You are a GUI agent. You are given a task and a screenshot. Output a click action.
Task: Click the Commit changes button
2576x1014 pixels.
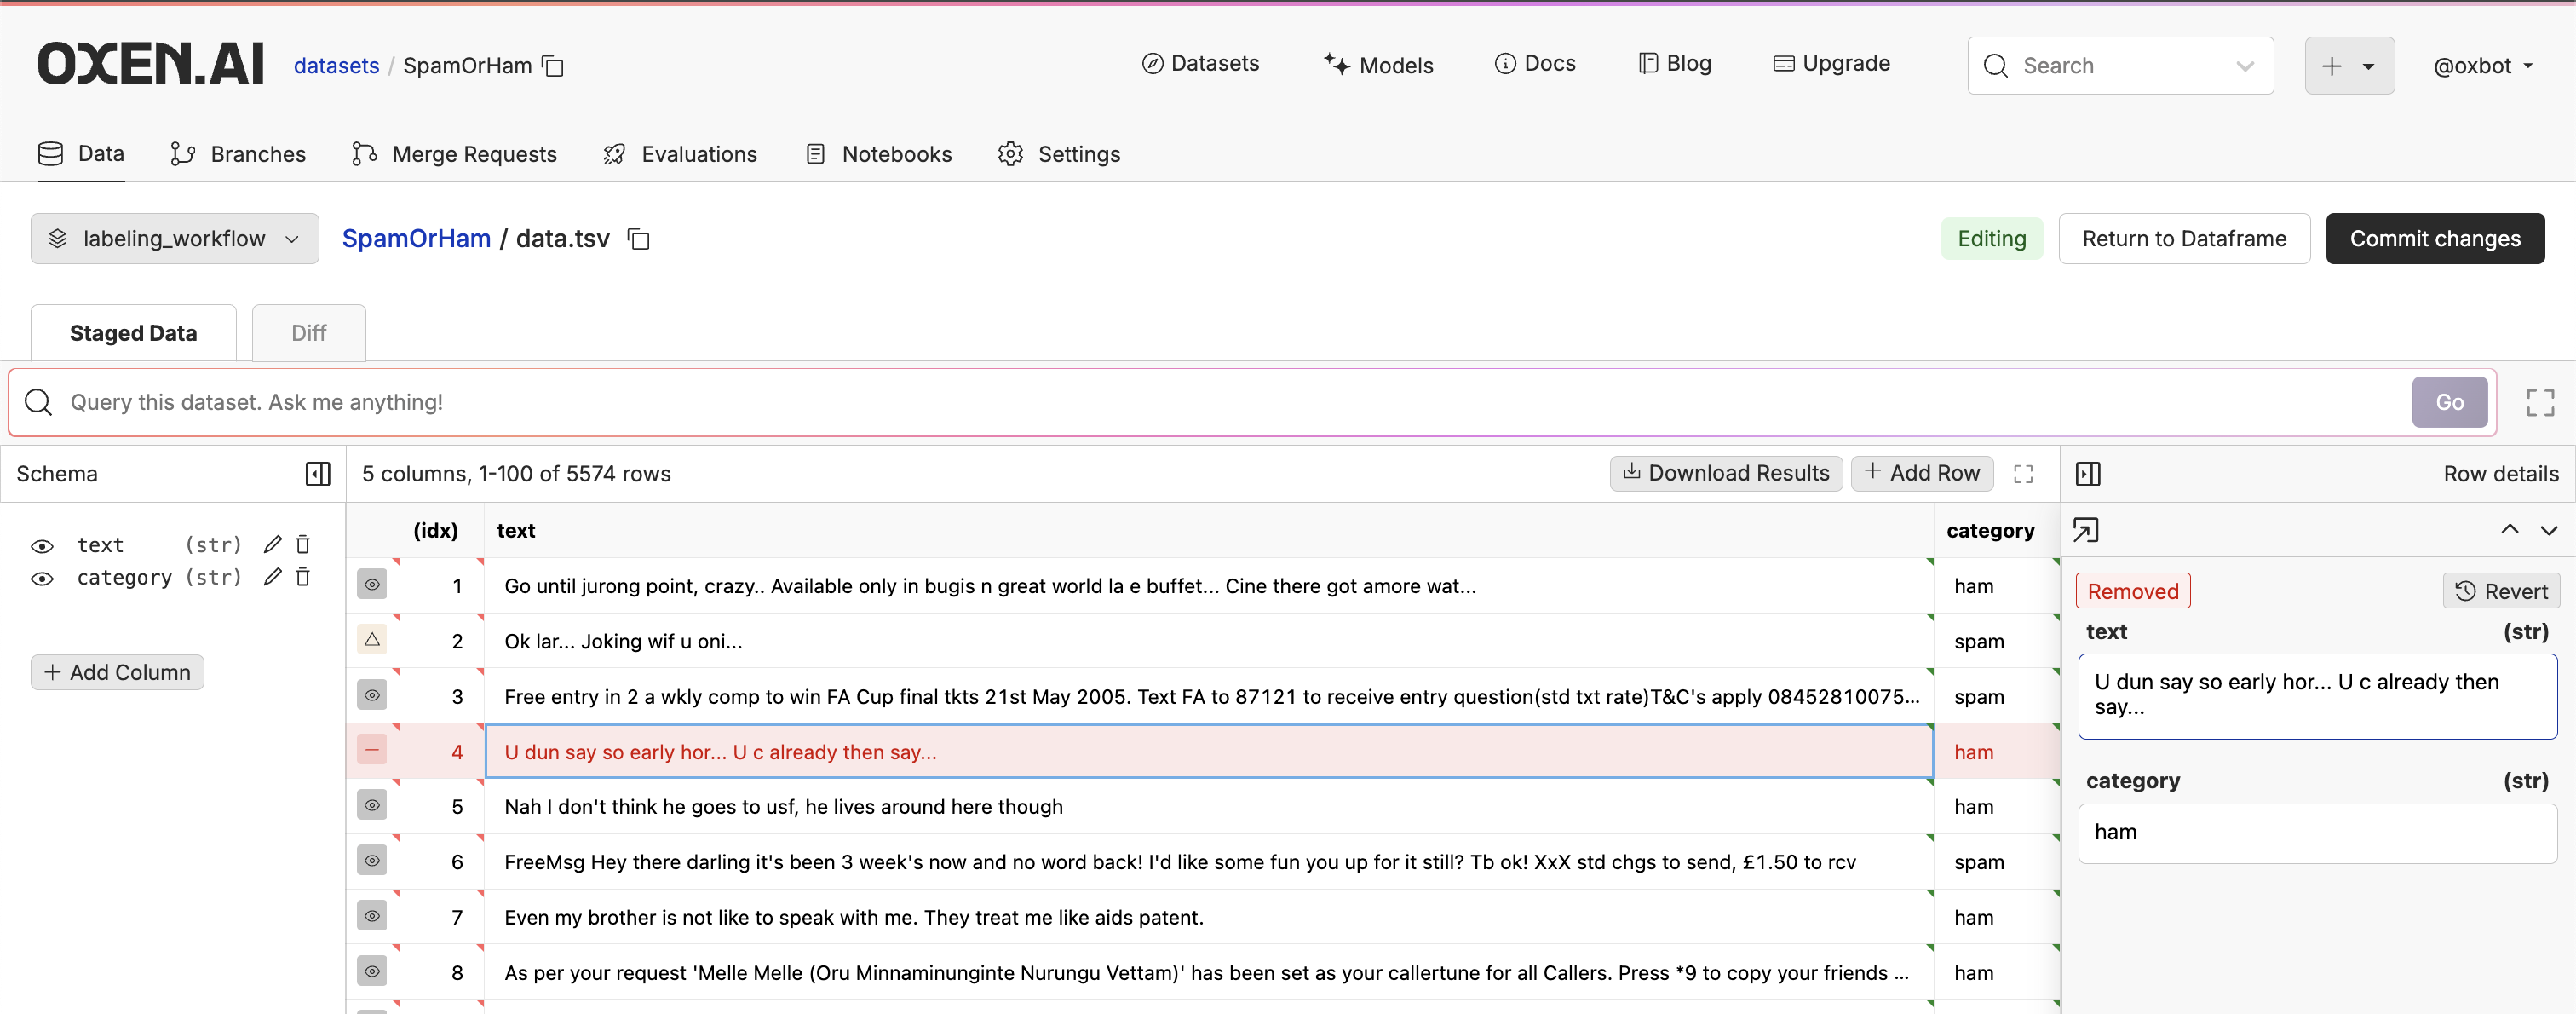click(2434, 239)
